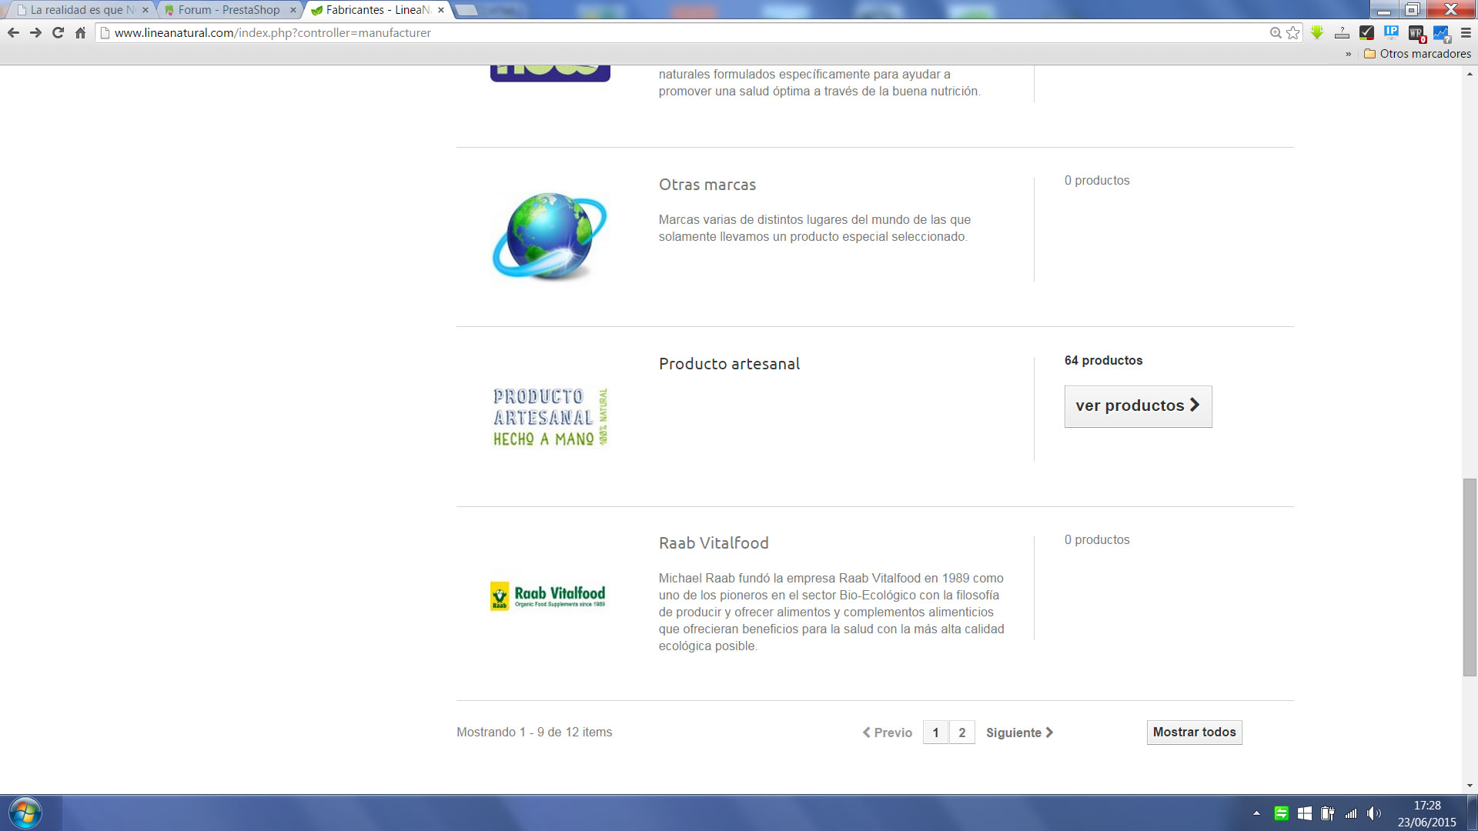Click the WR extension icon

tap(1416, 33)
